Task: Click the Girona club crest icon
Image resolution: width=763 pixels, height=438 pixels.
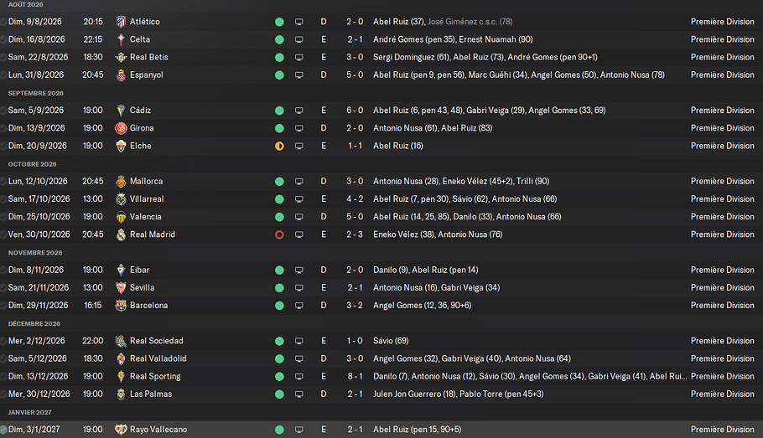Action: [121, 128]
